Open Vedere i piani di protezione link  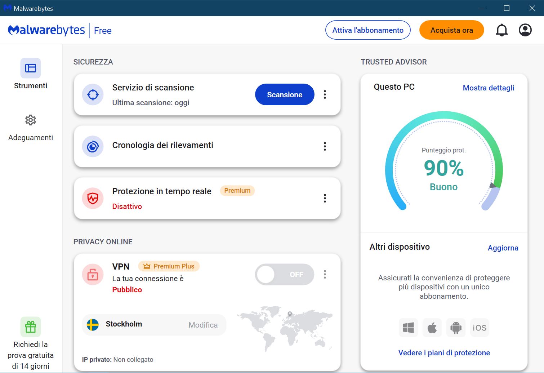[x=444, y=353]
